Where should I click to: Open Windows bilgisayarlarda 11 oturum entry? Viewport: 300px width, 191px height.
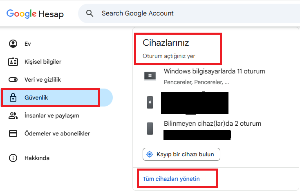tap(214, 71)
